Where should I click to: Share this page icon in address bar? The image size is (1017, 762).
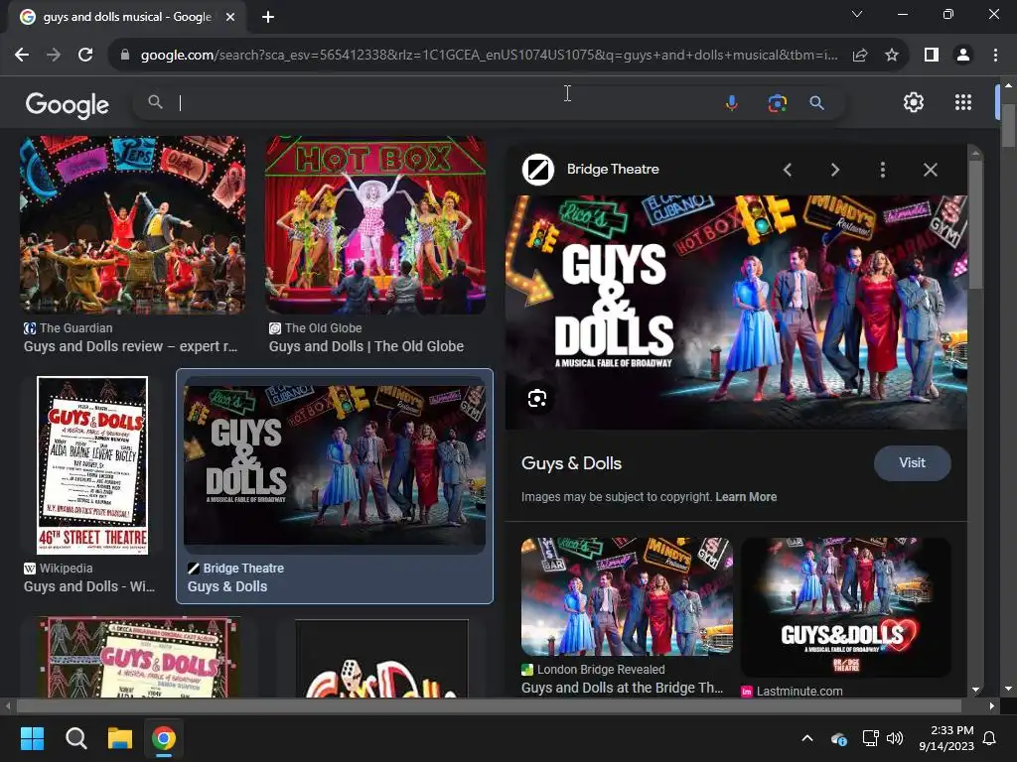(x=860, y=56)
